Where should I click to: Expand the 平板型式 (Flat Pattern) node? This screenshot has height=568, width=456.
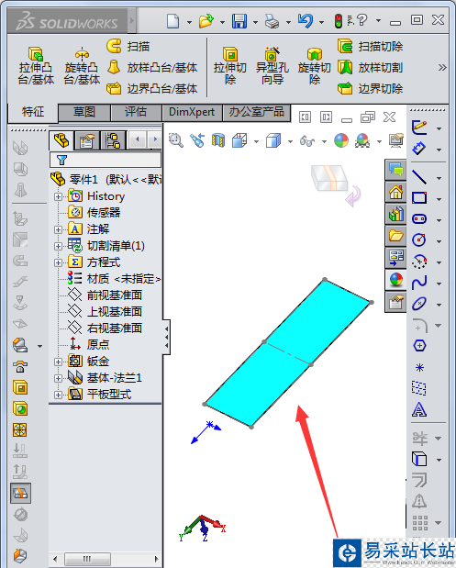(58, 395)
